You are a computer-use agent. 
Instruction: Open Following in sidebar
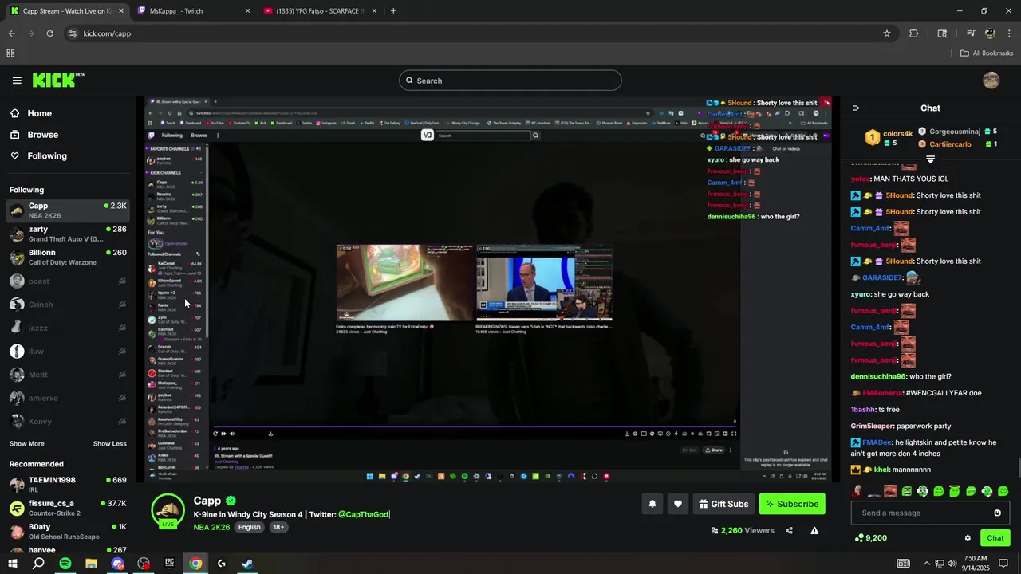pos(38,156)
